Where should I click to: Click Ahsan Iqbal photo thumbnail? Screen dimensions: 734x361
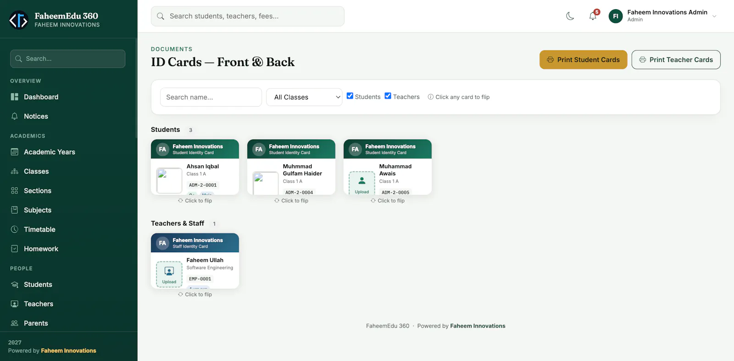tap(169, 181)
